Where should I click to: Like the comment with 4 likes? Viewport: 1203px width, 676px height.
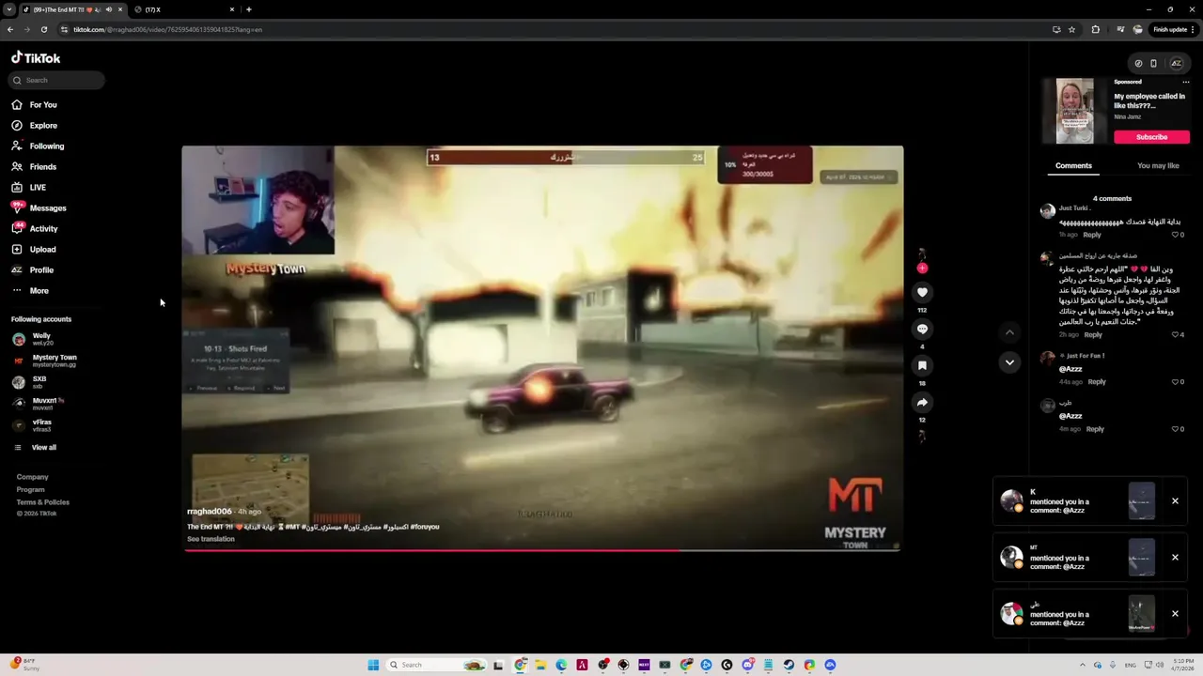pyautogui.click(x=1175, y=335)
